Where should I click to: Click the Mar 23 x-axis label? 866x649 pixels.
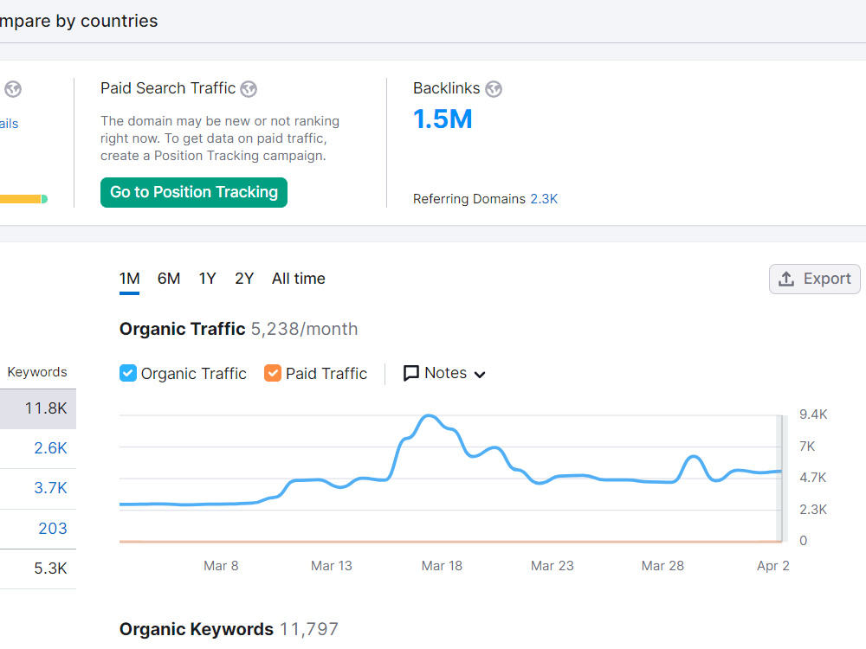coord(553,566)
